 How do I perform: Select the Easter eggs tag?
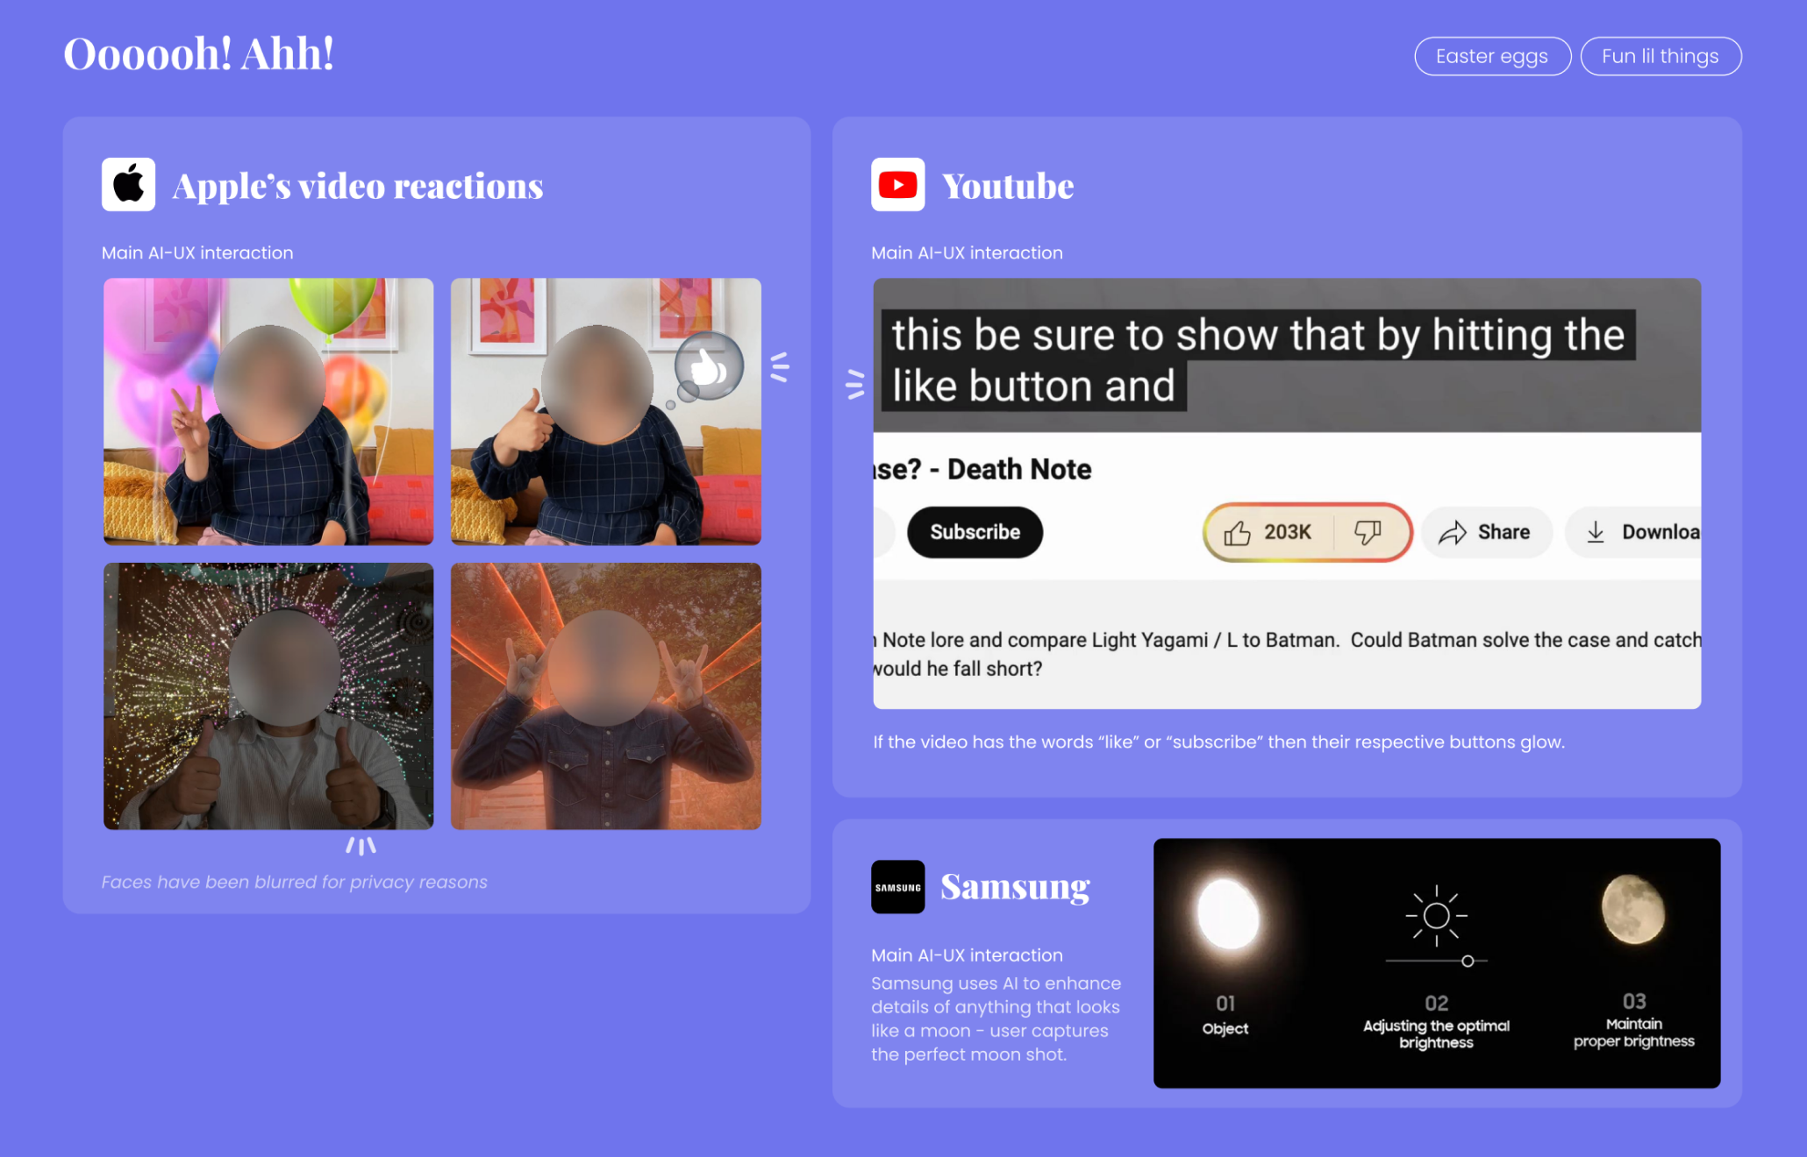tap(1491, 56)
